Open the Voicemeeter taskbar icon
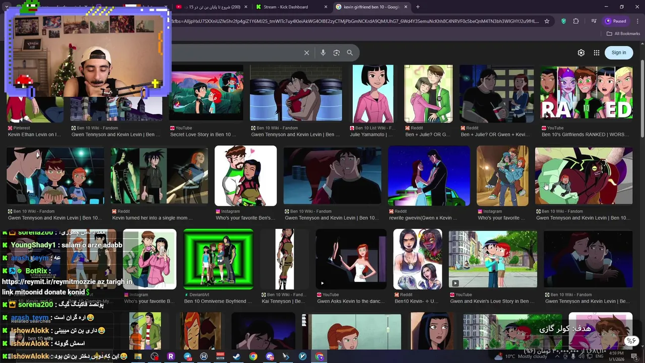 point(220,356)
